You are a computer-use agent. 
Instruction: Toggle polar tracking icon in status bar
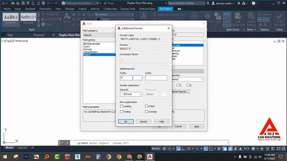click(x=188, y=148)
